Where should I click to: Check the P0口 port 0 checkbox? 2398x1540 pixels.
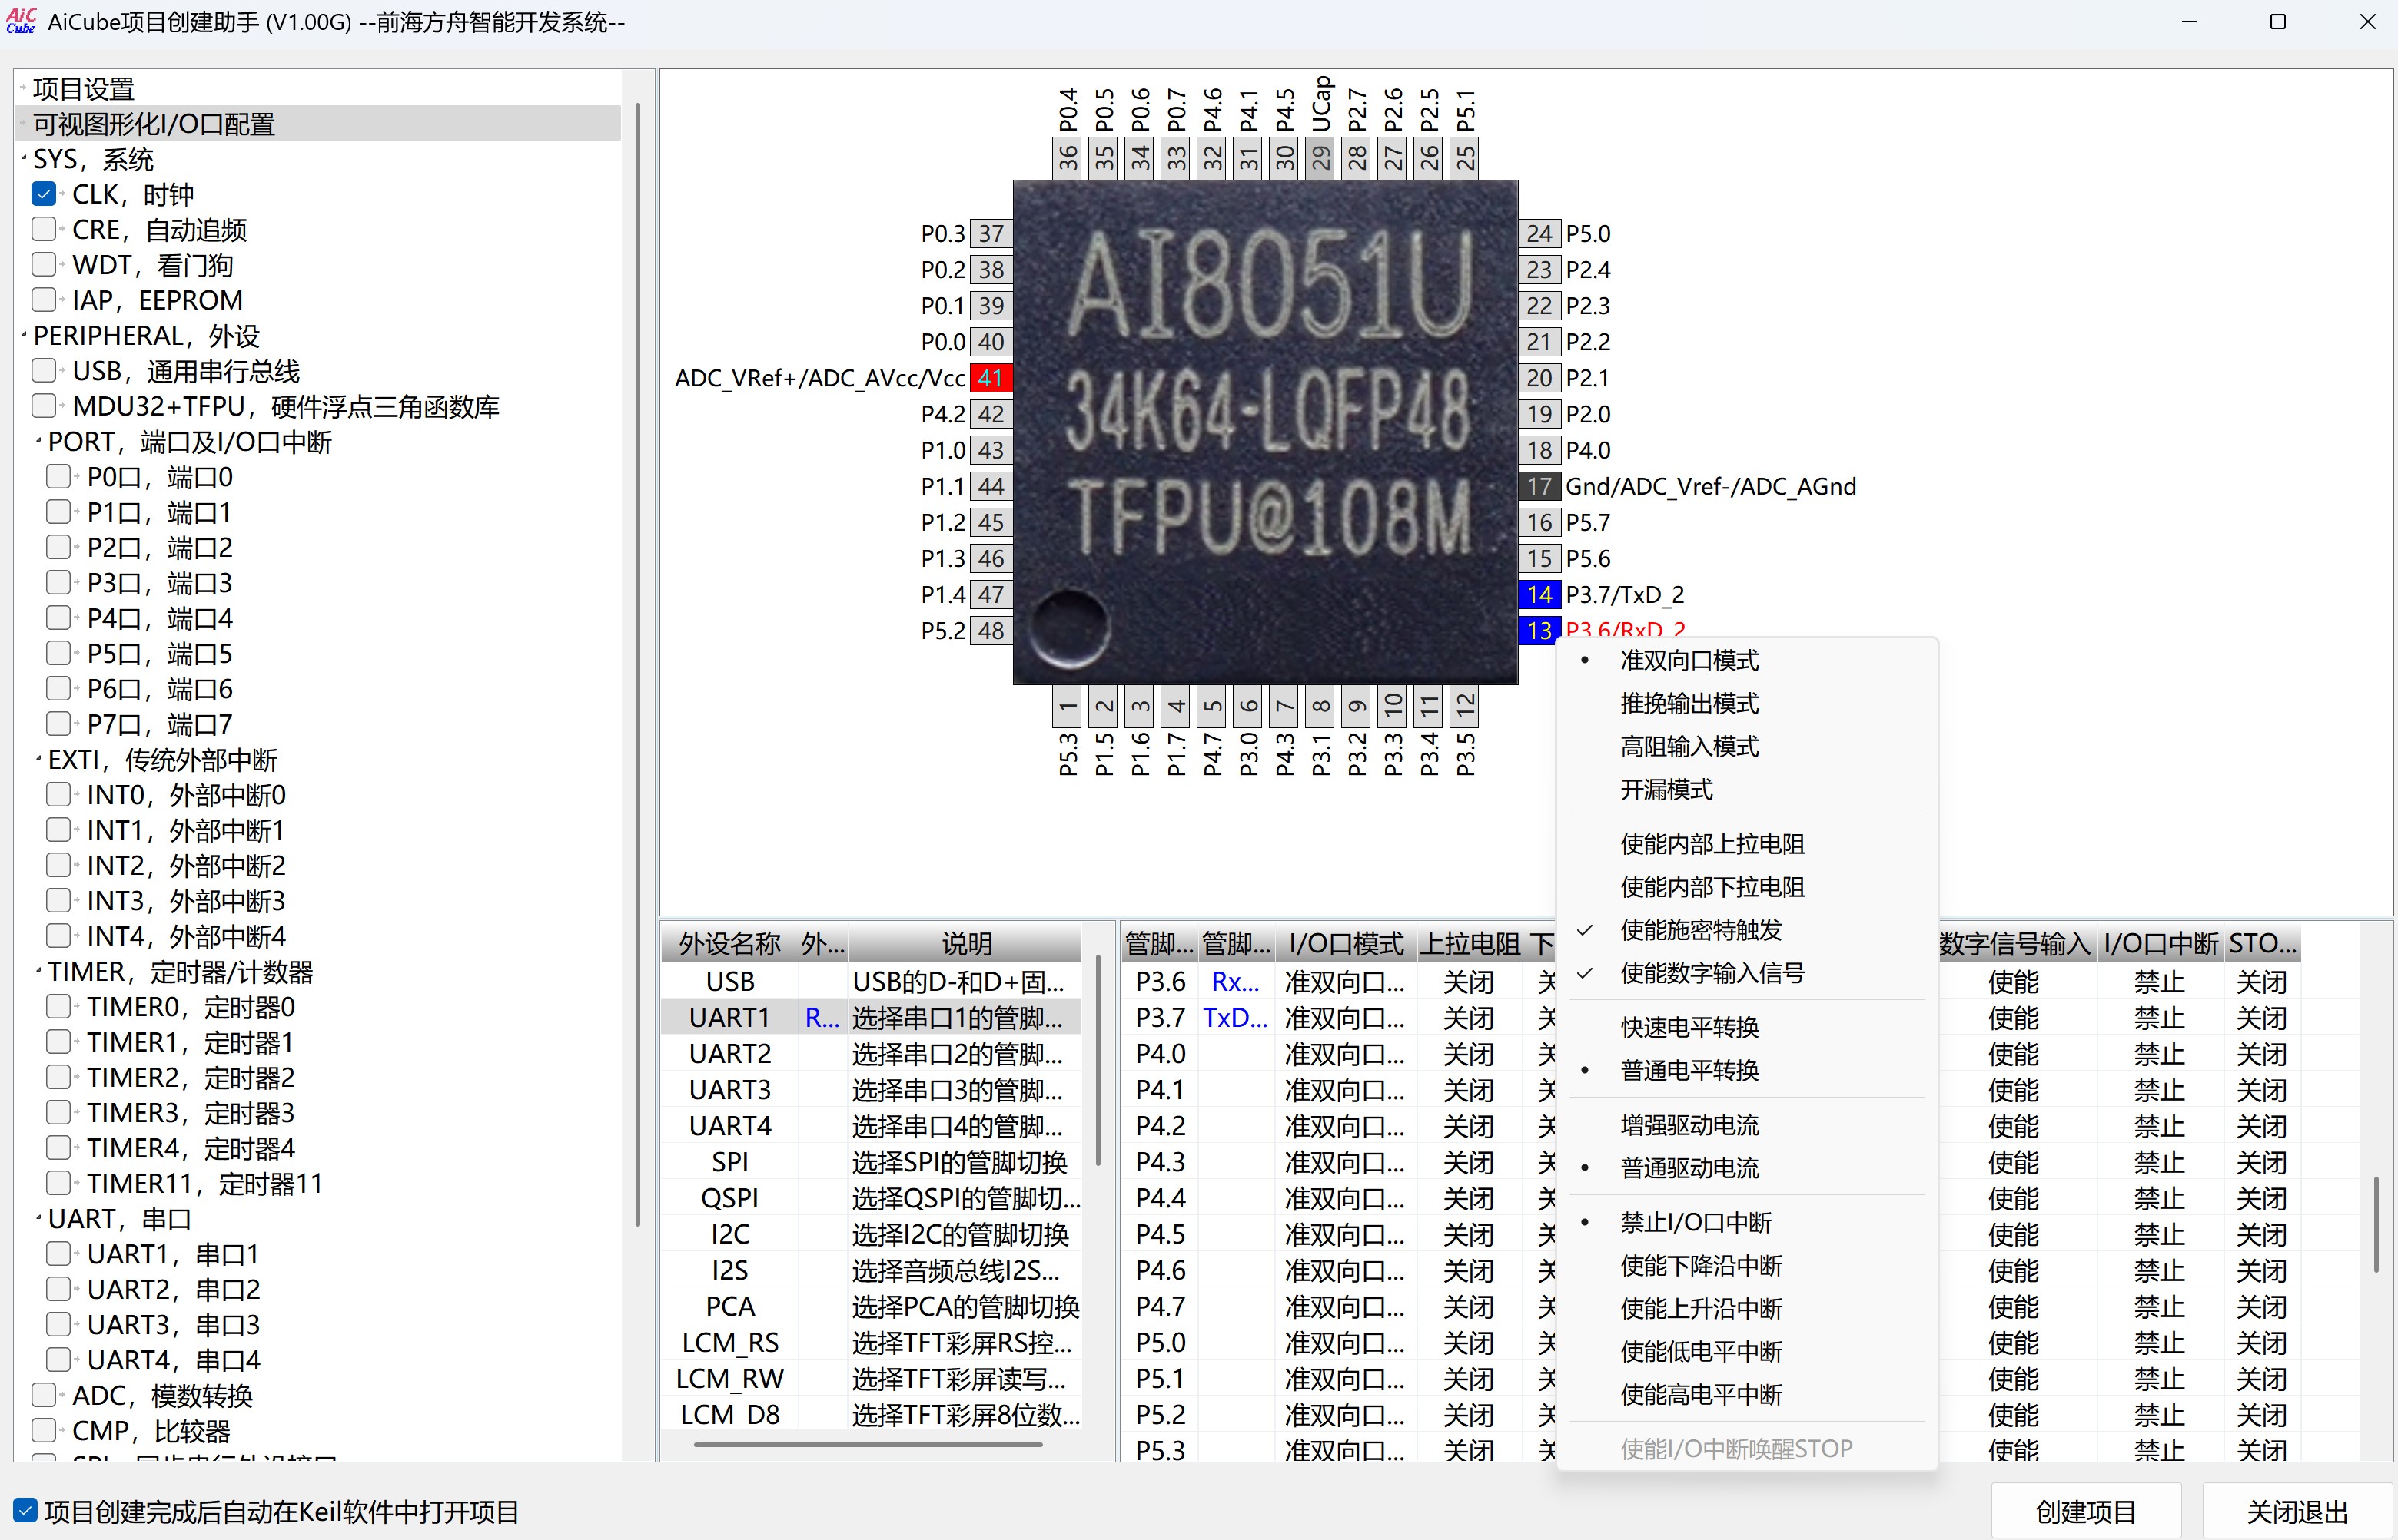coord(58,477)
